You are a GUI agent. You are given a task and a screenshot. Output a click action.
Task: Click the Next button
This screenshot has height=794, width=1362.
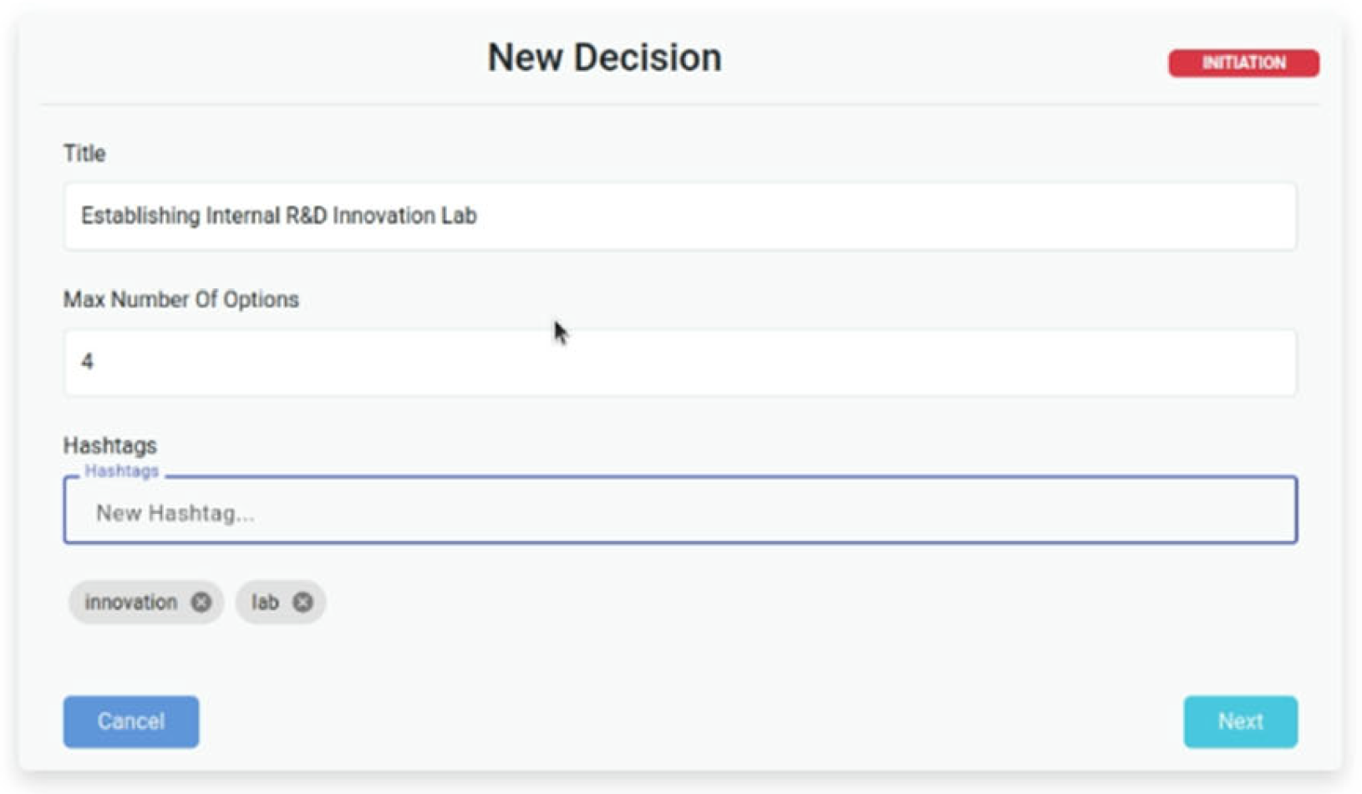[1240, 721]
